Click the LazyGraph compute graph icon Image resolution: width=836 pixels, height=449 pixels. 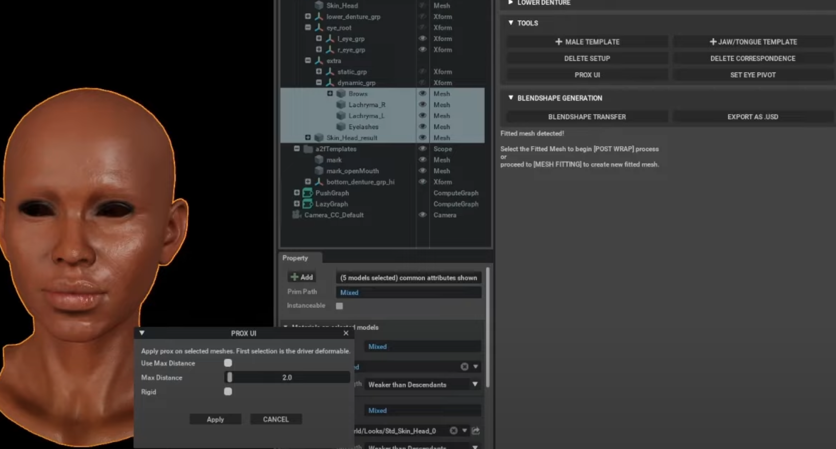[307, 204]
